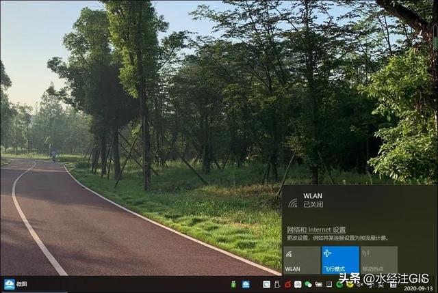Click the WLAN signal icon in flyout
This screenshot has height=293, width=438.
pyautogui.click(x=293, y=203)
